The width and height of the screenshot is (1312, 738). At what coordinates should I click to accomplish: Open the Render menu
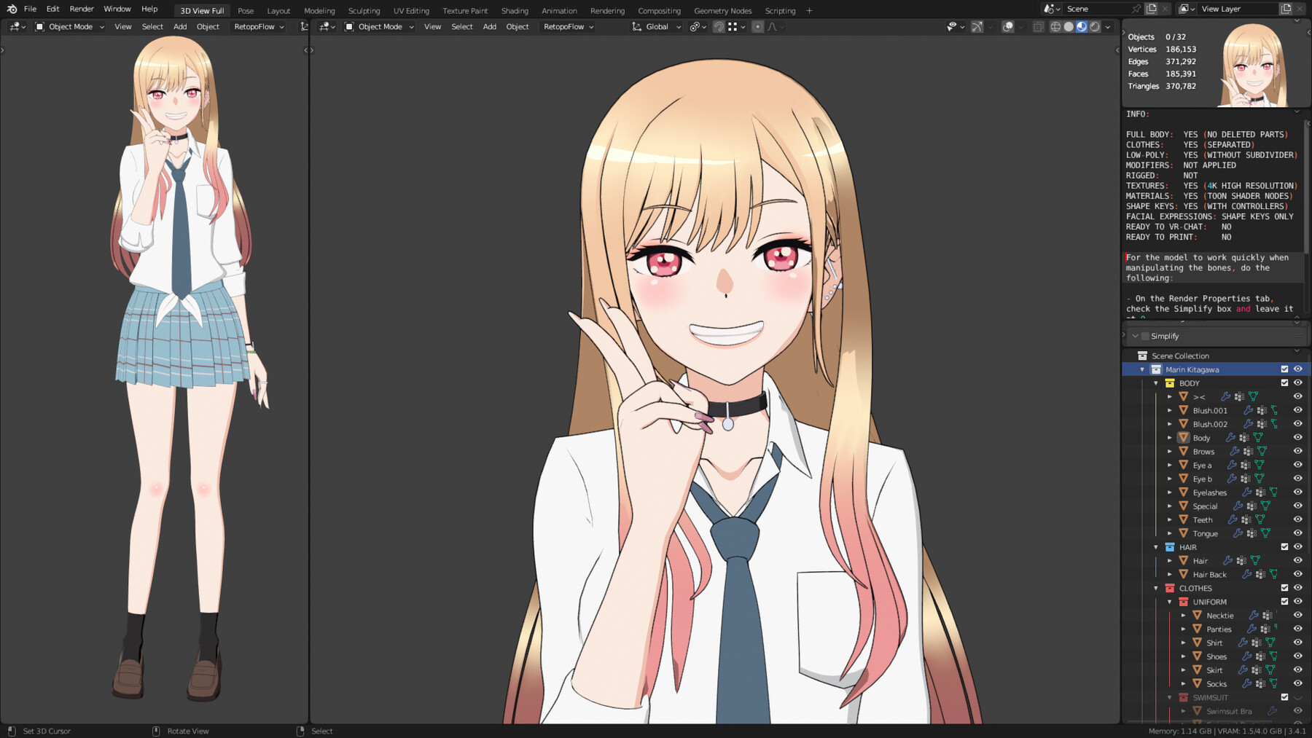(82, 9)
